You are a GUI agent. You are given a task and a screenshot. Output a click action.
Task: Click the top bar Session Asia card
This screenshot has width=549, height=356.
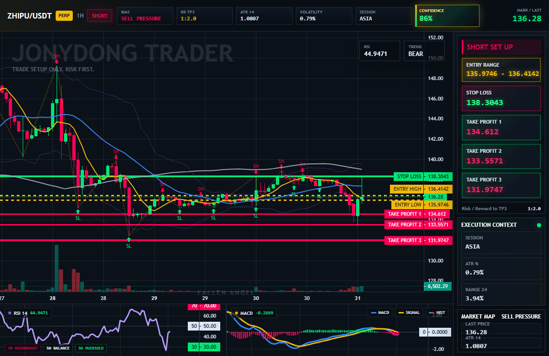384,16
